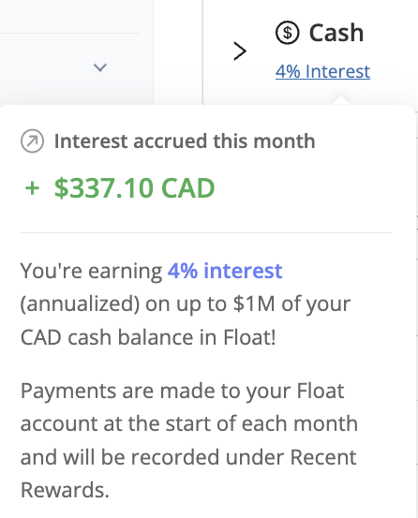Click the green plus sign before $337.10
This screenshot has height=518, width=418.
click(33, 188)
